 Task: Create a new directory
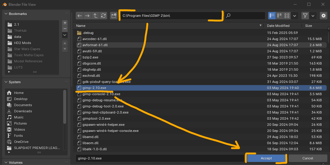114,16
